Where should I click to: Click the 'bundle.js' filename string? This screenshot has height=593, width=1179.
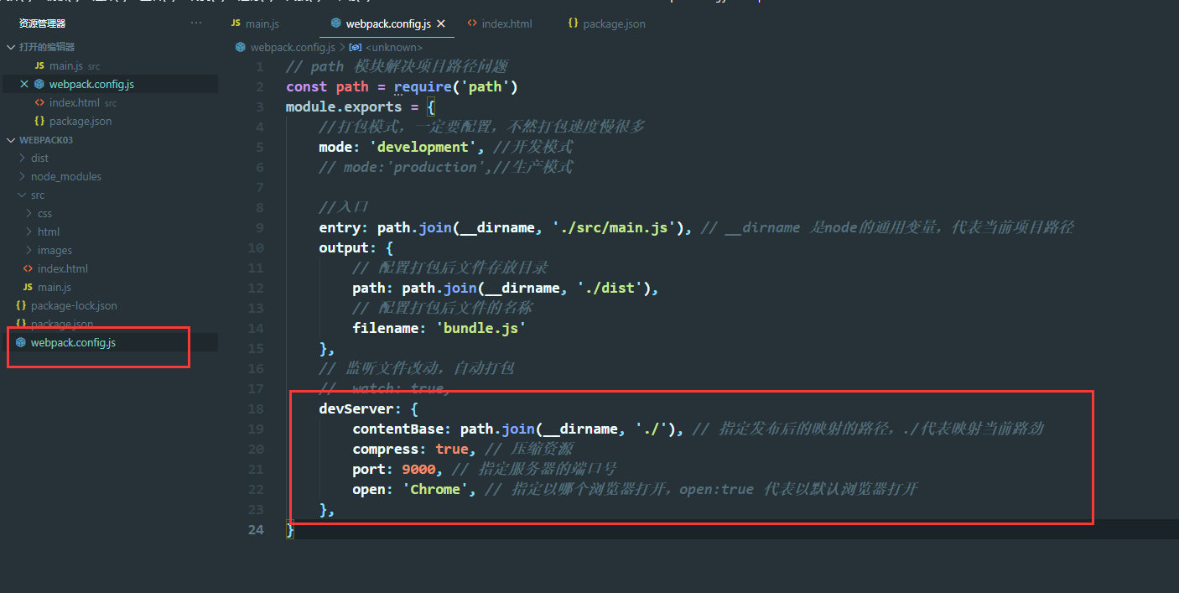click(x=481, y=328)
